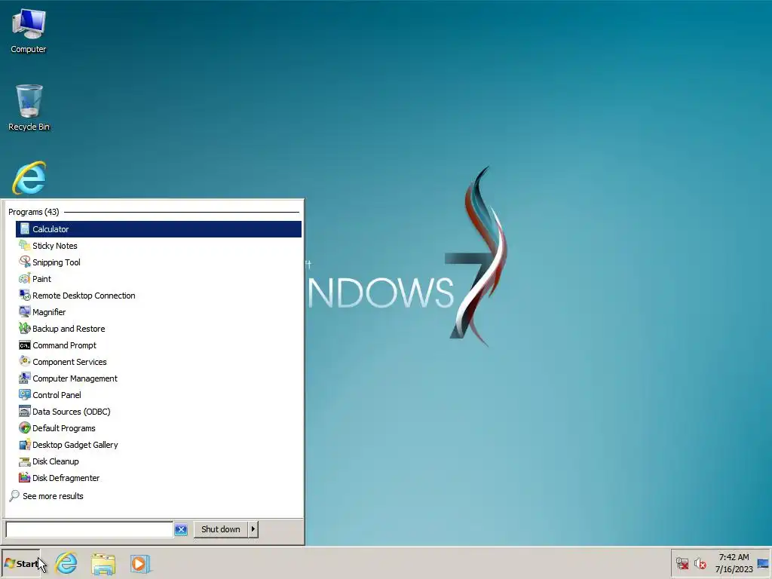Screen dimensions: 772x579
Task: Click the Sticky Notes icon
Action: [x=25, y=245]
